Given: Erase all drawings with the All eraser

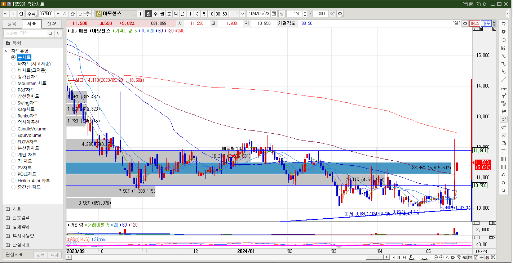Looking at the screenshot, I should (504, 104).
